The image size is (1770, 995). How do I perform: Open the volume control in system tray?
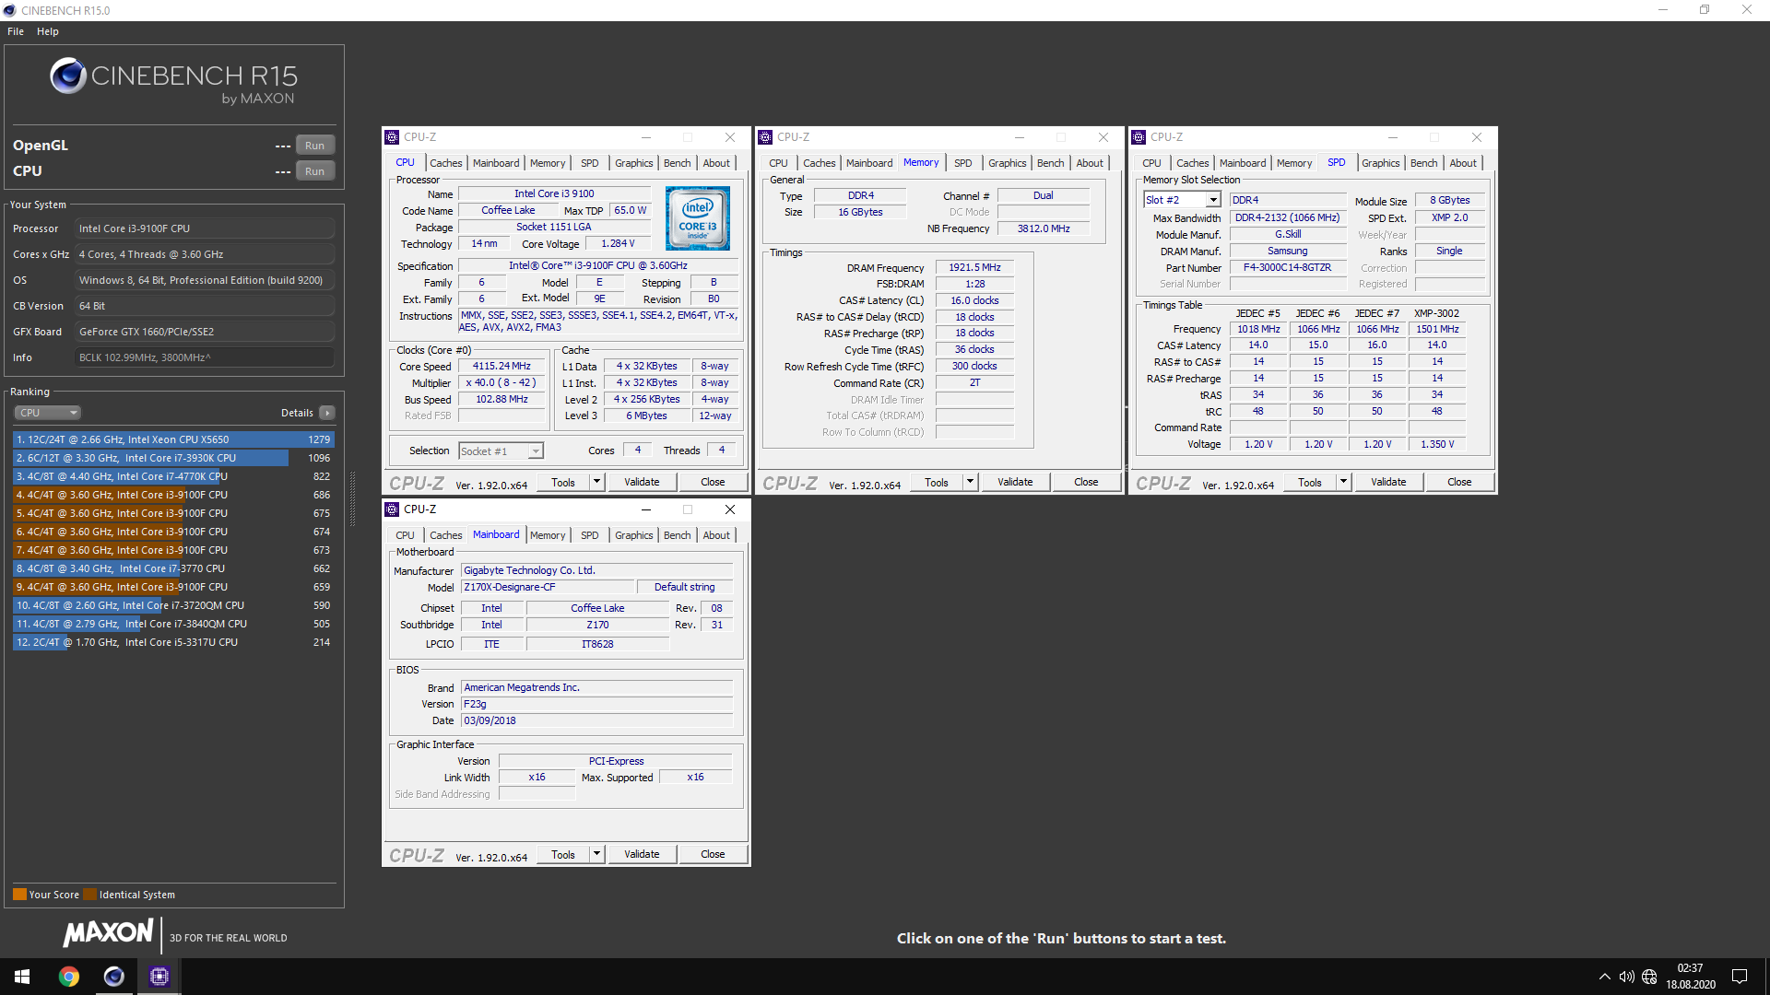pyautogui.click(x=1626, y=977)
